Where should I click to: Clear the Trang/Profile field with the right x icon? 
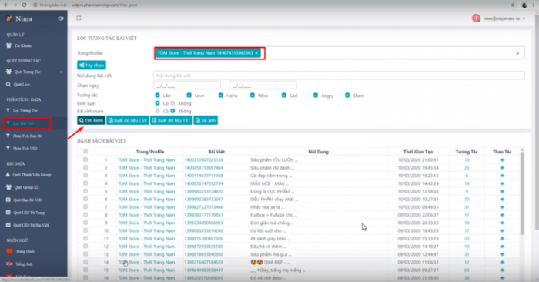tap(517, 53)
